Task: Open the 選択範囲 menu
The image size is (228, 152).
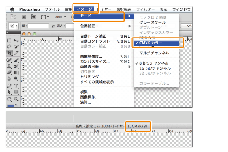Action: tap(124, 9)
